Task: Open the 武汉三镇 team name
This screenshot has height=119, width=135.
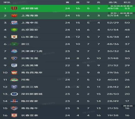Action: click(x=29, y=87)
